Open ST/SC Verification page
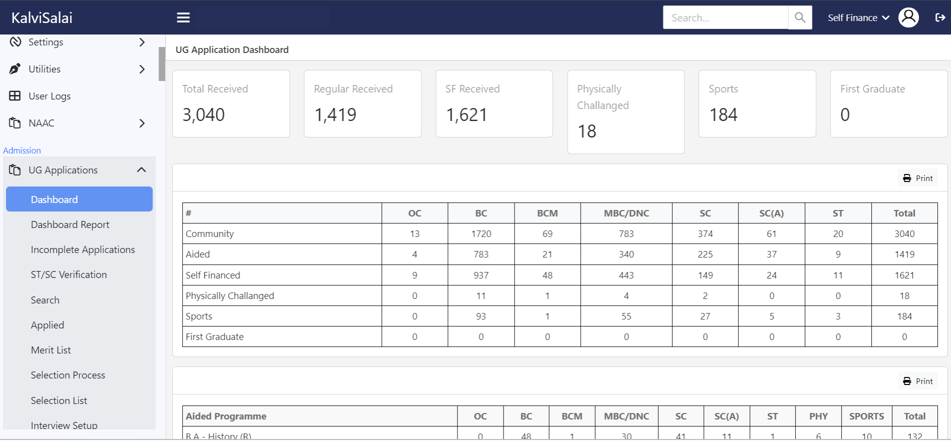 69,274
